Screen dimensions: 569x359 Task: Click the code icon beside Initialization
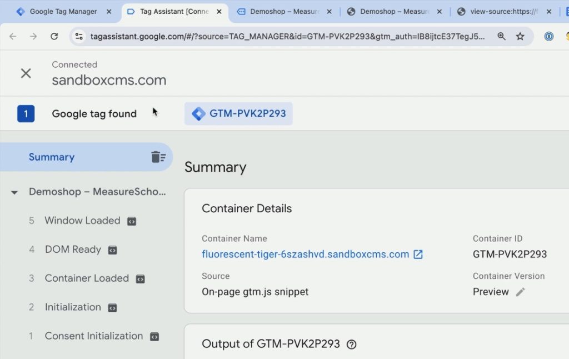[x=112, y=308]
